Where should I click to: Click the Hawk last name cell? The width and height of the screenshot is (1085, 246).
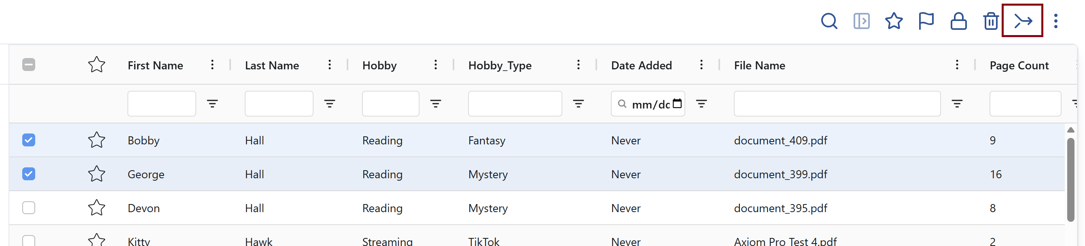click(259, 242)
